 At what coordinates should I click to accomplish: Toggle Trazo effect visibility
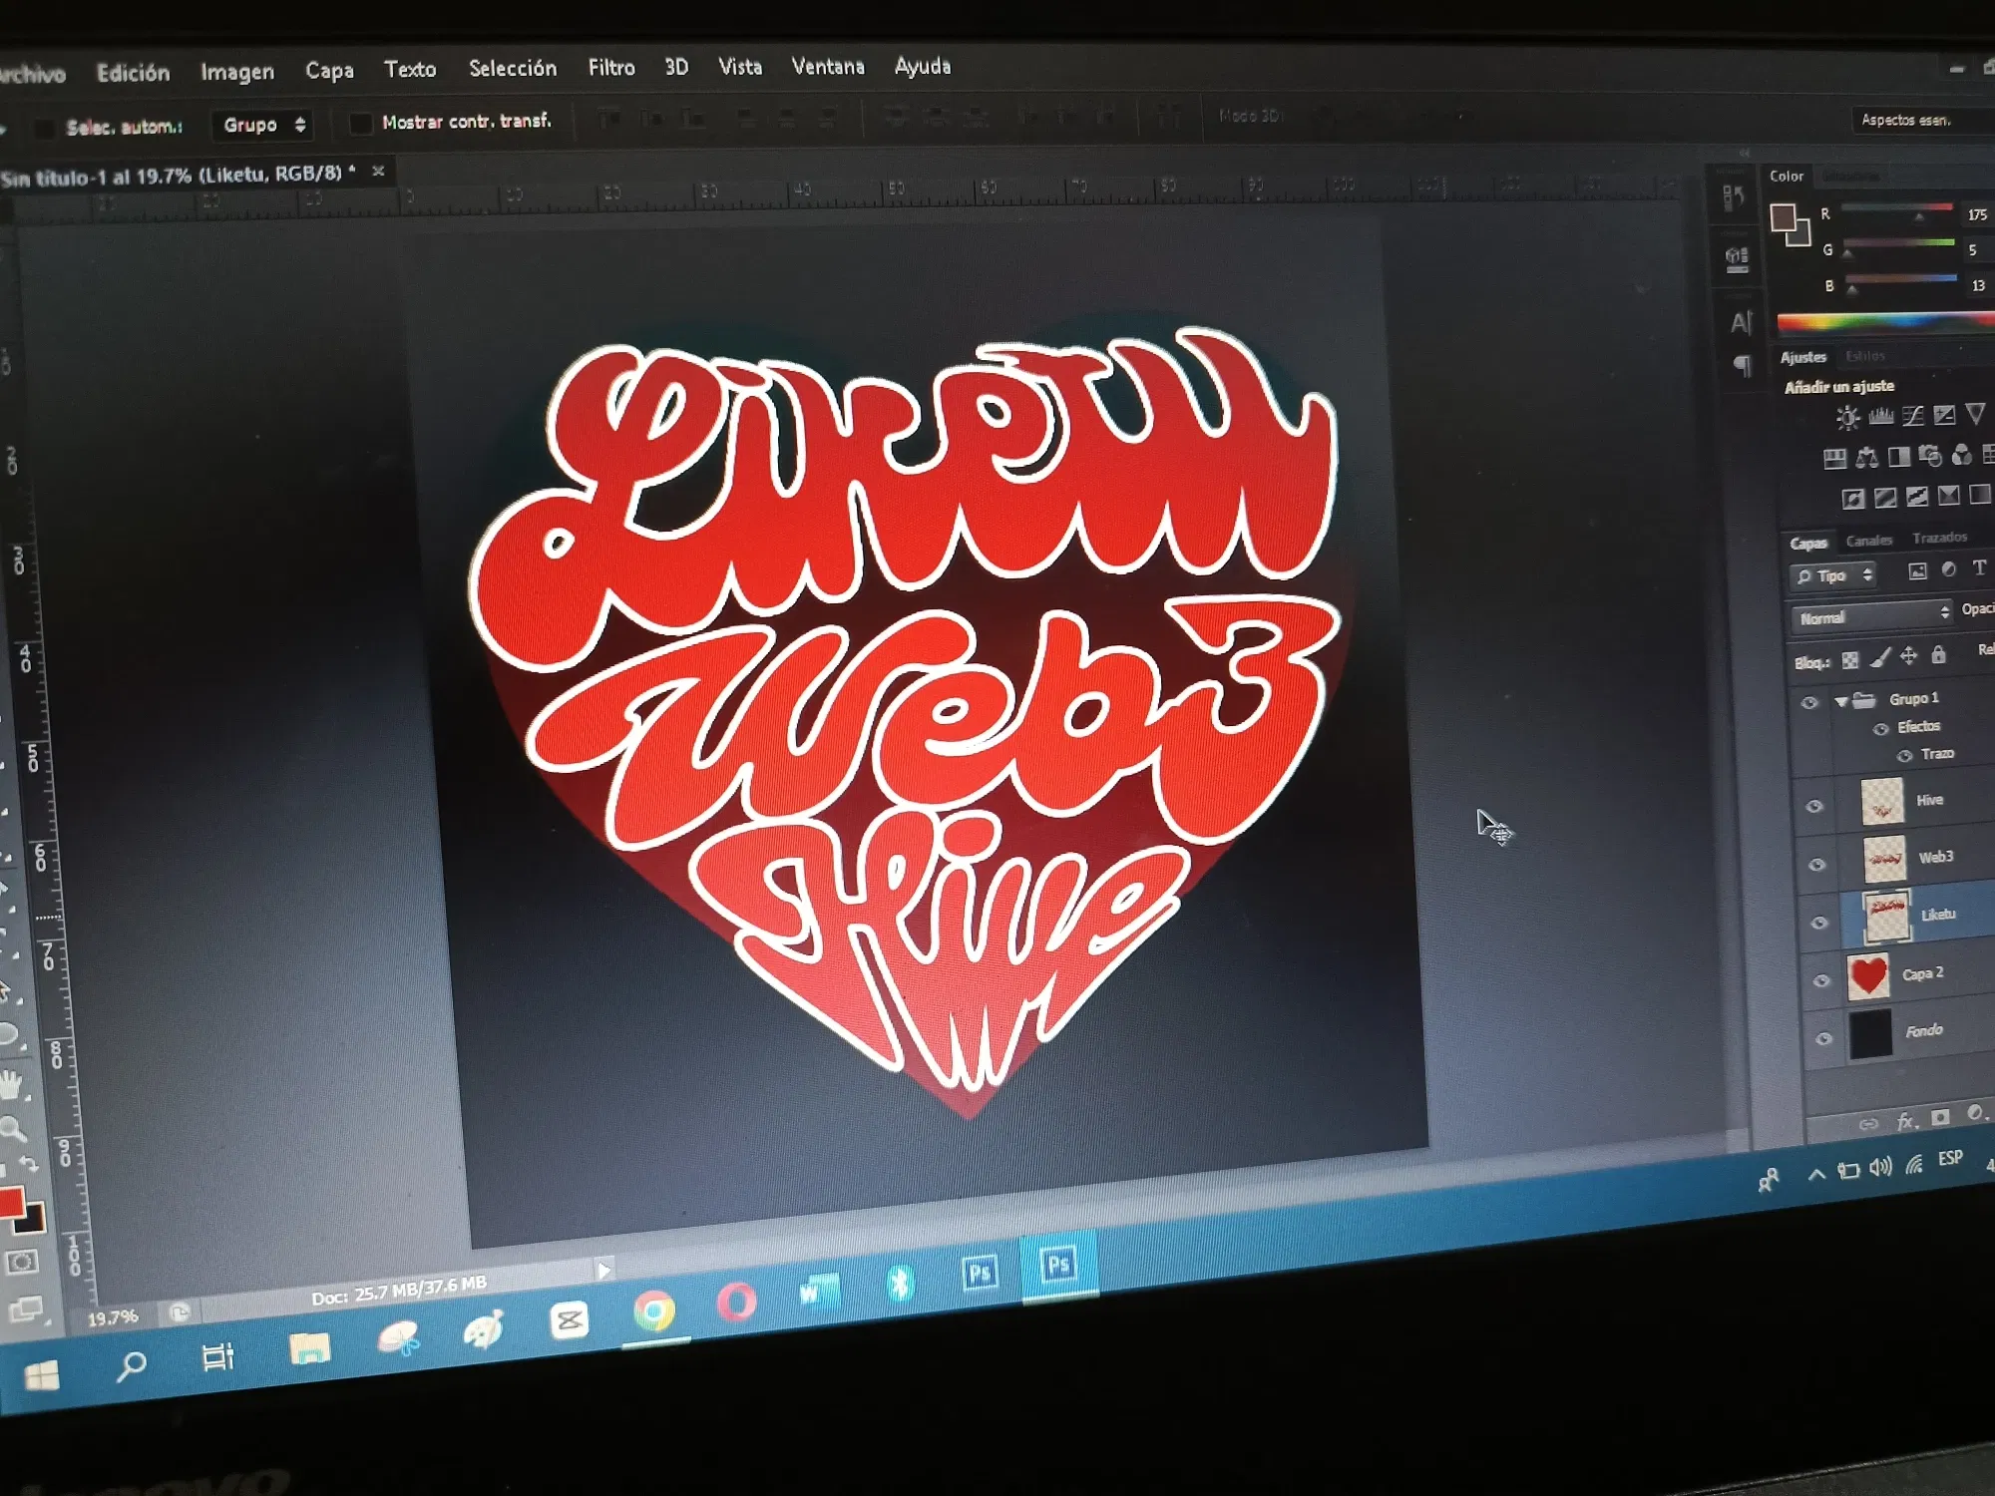1904,756
